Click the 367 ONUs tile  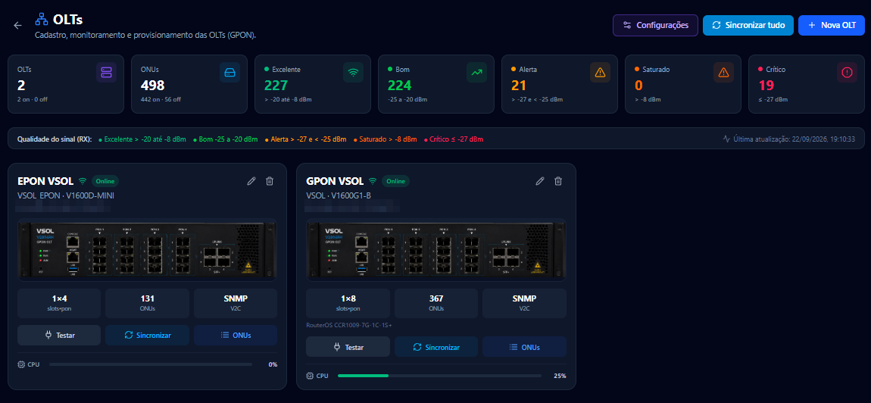point(436,303)
